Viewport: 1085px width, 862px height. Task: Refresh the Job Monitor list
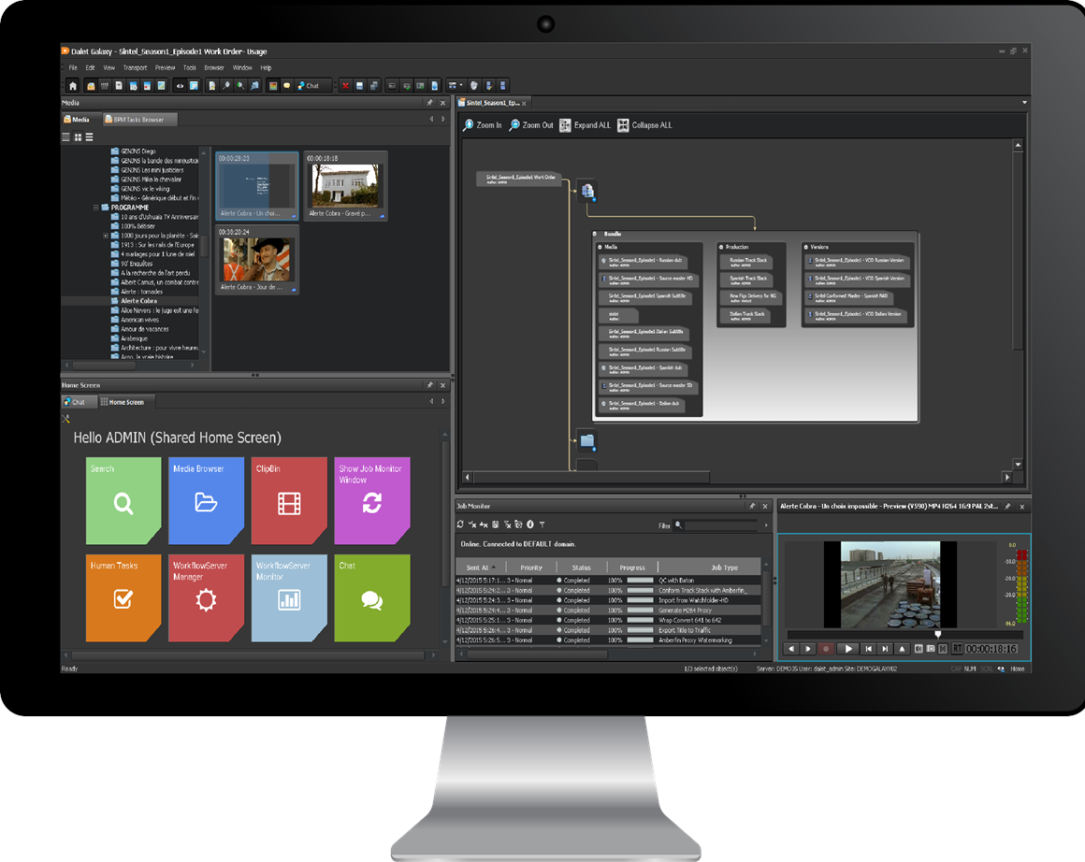point(460,525)
